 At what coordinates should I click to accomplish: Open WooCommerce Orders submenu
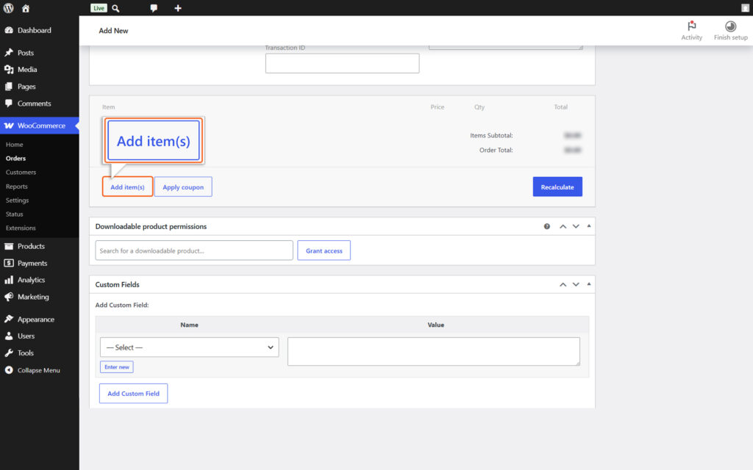click(16, 159)
